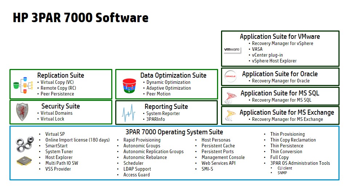
Task: Click the Web Services API bullet
Action: [x=218, y=163]
